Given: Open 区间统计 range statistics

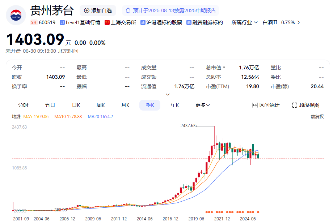Looking at the screenshot, I should (265, 105).
